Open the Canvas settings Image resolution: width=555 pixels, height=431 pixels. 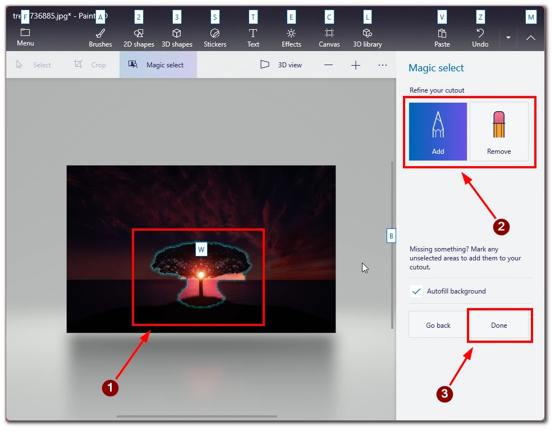329,38
